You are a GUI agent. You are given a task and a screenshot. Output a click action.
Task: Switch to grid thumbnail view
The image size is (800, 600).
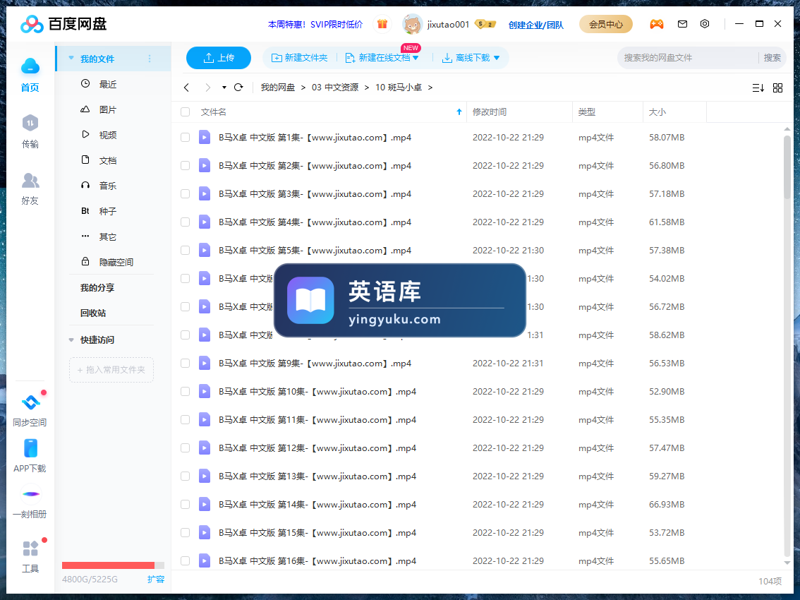tap(777, 88)
